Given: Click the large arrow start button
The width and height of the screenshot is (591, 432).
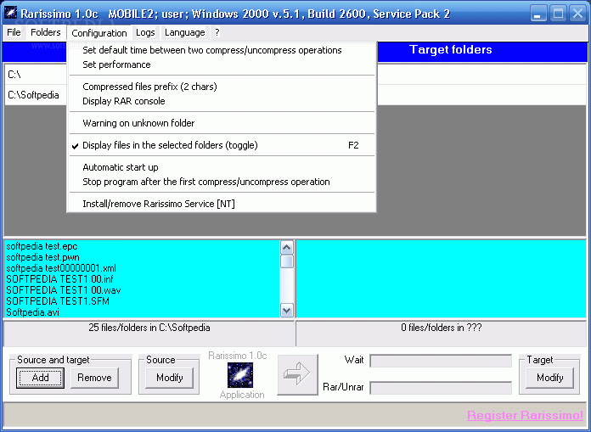Looking at the screenshot, I should click(x=297, y=374).
